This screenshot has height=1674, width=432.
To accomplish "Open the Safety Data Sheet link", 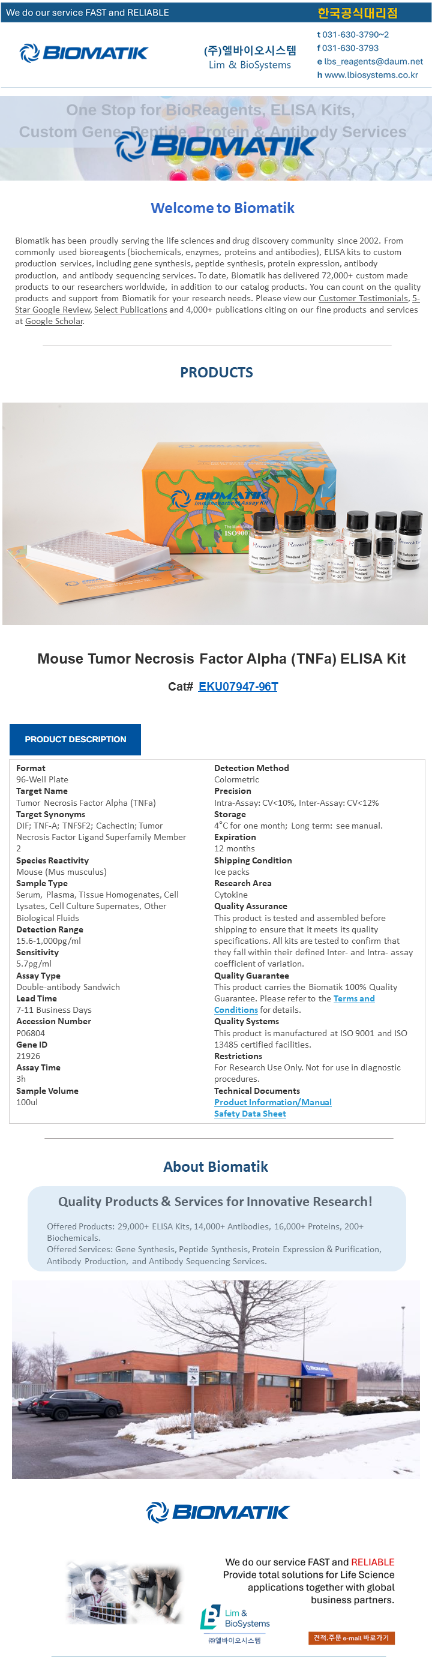I will tap(250, 1114).
